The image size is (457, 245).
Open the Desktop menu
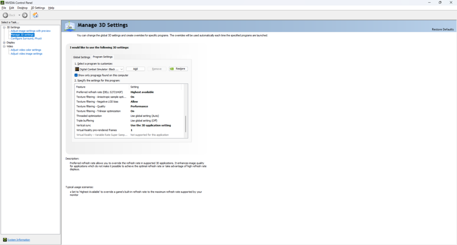coord(22,8)
